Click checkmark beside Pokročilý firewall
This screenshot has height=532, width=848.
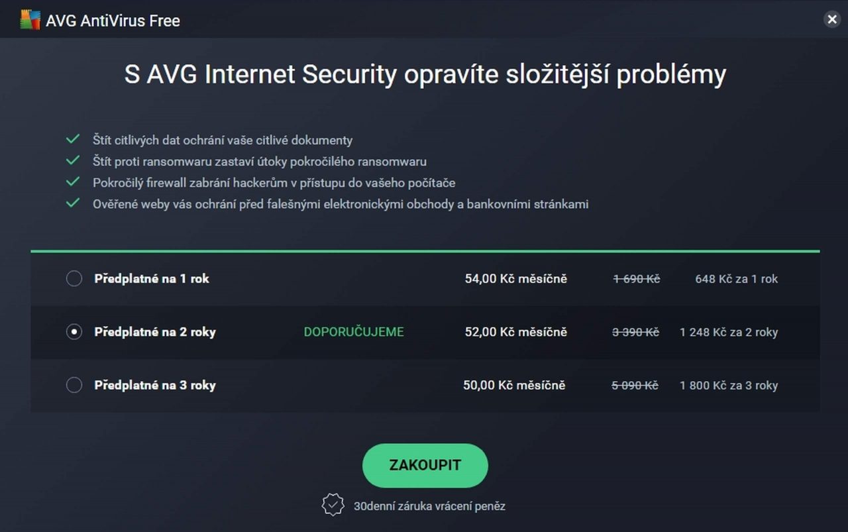click(73, 182)
